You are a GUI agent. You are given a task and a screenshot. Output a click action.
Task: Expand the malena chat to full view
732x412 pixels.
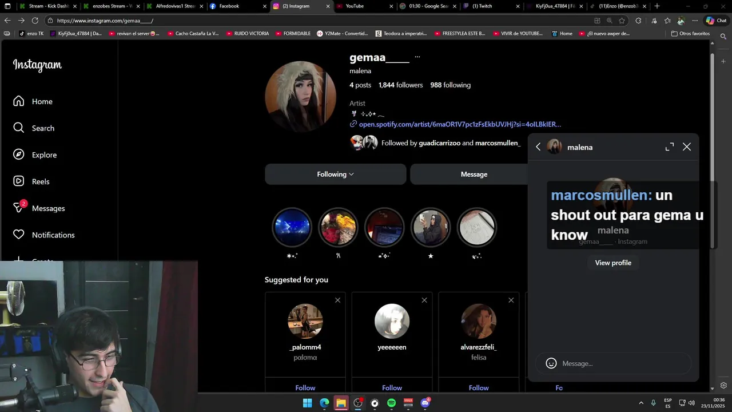pos(670,147)
